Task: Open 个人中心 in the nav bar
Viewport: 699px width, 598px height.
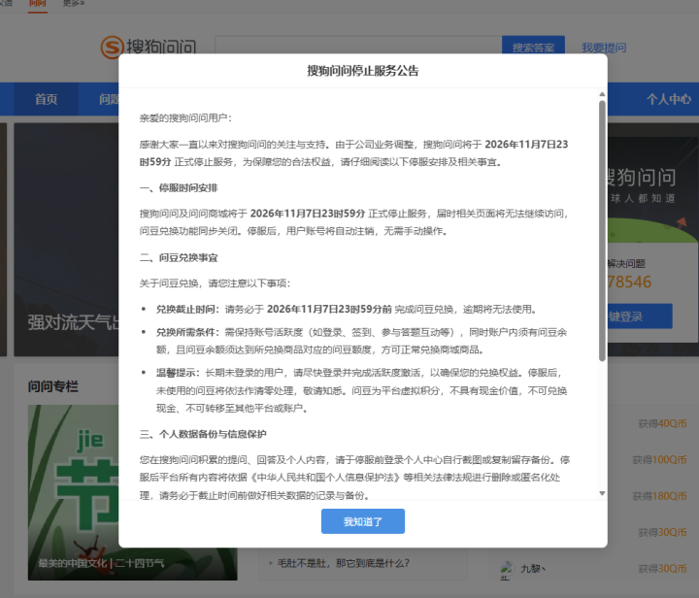Action: pyautogui.click(x=669, y=99)
